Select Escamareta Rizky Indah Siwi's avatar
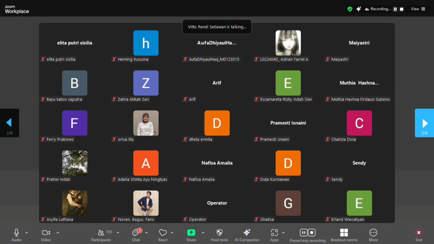 click(x=288, y=83)
